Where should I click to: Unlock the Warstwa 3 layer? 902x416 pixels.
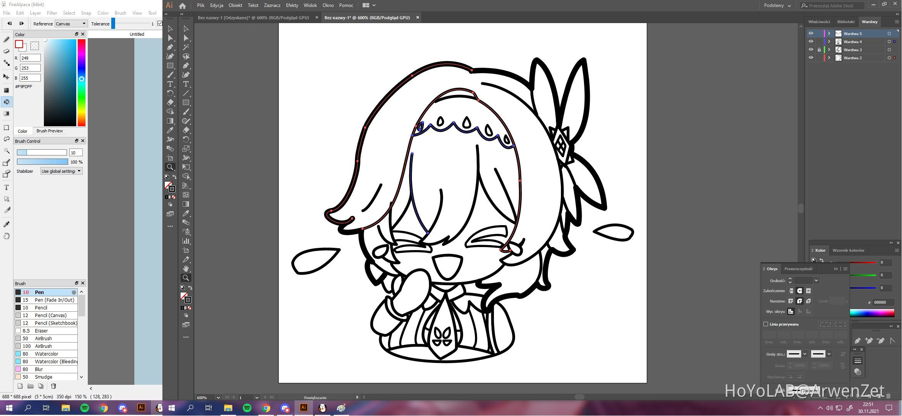click(819, 50)
